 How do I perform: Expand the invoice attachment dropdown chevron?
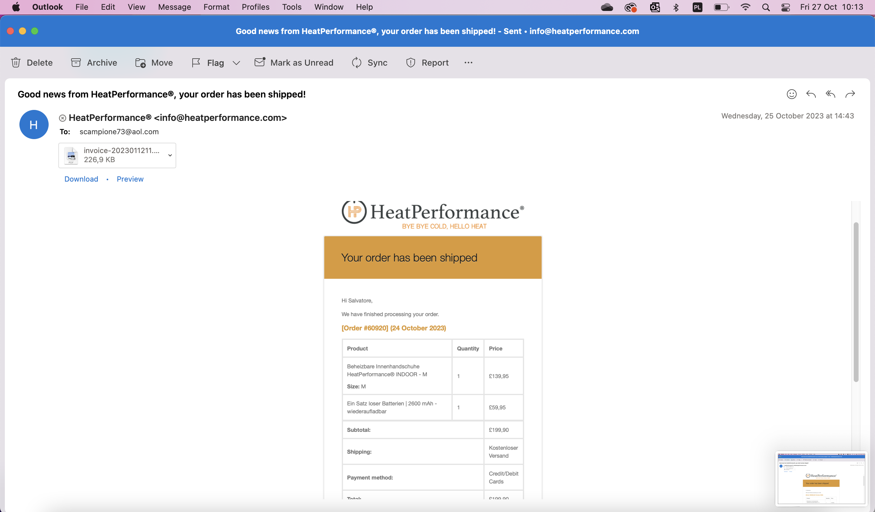click(x=170, y=155)
